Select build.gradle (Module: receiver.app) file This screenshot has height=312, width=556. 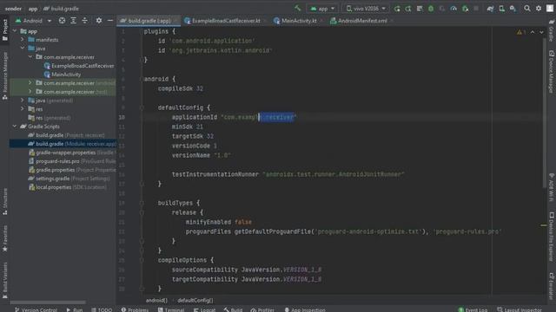point(71,144)
